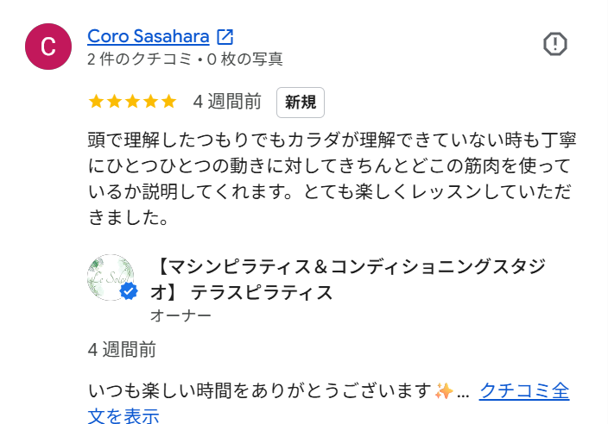This screenshot has height=424, width=608.
Task: Click the owner name テラスピラティス
Action: (x=263, y=292)
